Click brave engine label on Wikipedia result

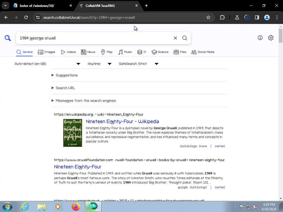203,146
